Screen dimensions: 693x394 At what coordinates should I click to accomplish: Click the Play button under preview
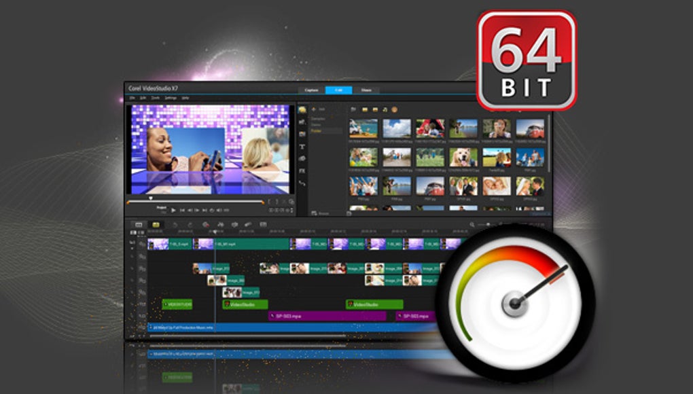173,211
